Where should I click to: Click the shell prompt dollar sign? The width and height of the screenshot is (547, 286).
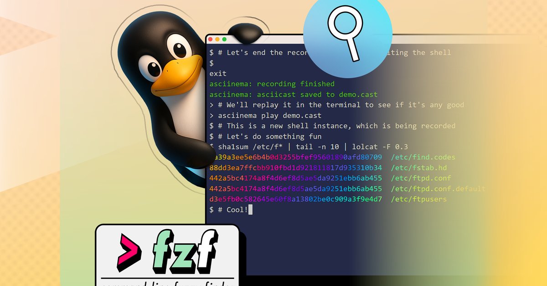tap(211, 63)
